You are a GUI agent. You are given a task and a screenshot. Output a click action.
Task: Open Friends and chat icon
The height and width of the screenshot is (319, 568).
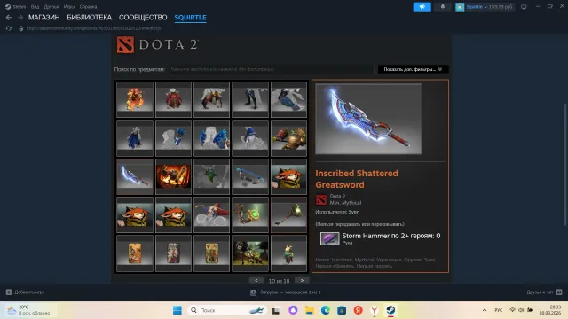coord(559,292)
